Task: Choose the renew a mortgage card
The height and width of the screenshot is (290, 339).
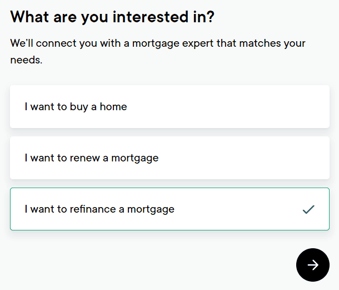Action: tap(169, 158)
